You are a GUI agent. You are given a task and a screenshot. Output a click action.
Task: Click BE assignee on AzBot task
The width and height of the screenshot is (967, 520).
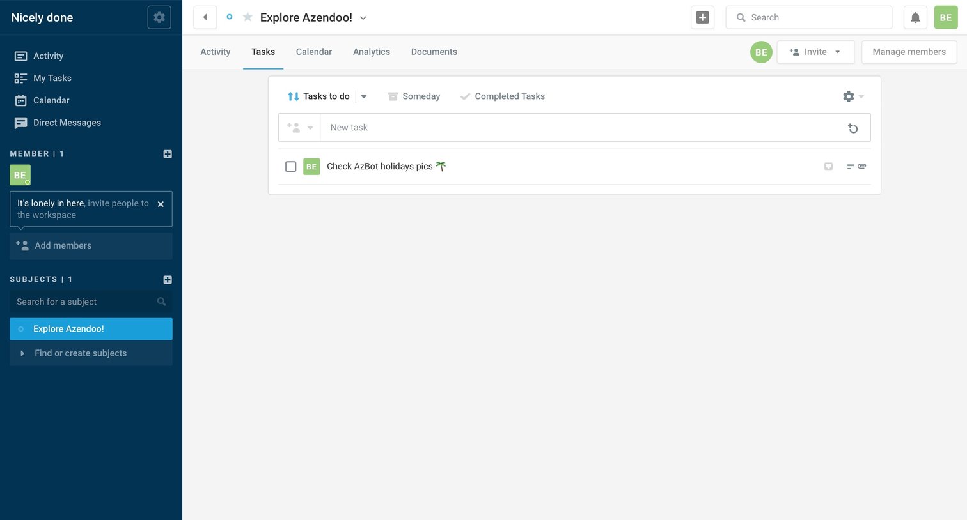tap(311, 167)
